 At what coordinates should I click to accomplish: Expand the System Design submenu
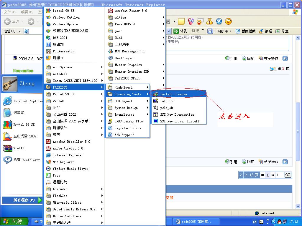(128, 108)
